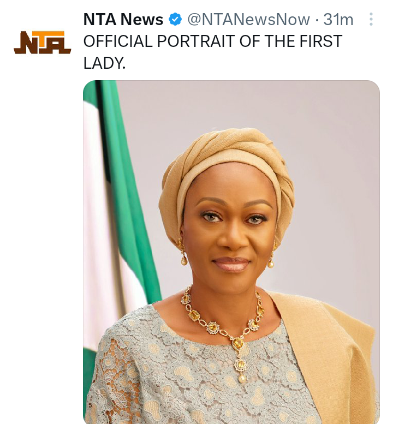Click the blue verified badge
The width and height of the screenshot is (393, 424).
point(175,20)
